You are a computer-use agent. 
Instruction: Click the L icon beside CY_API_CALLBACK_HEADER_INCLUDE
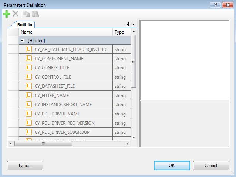tap(29, 49)
